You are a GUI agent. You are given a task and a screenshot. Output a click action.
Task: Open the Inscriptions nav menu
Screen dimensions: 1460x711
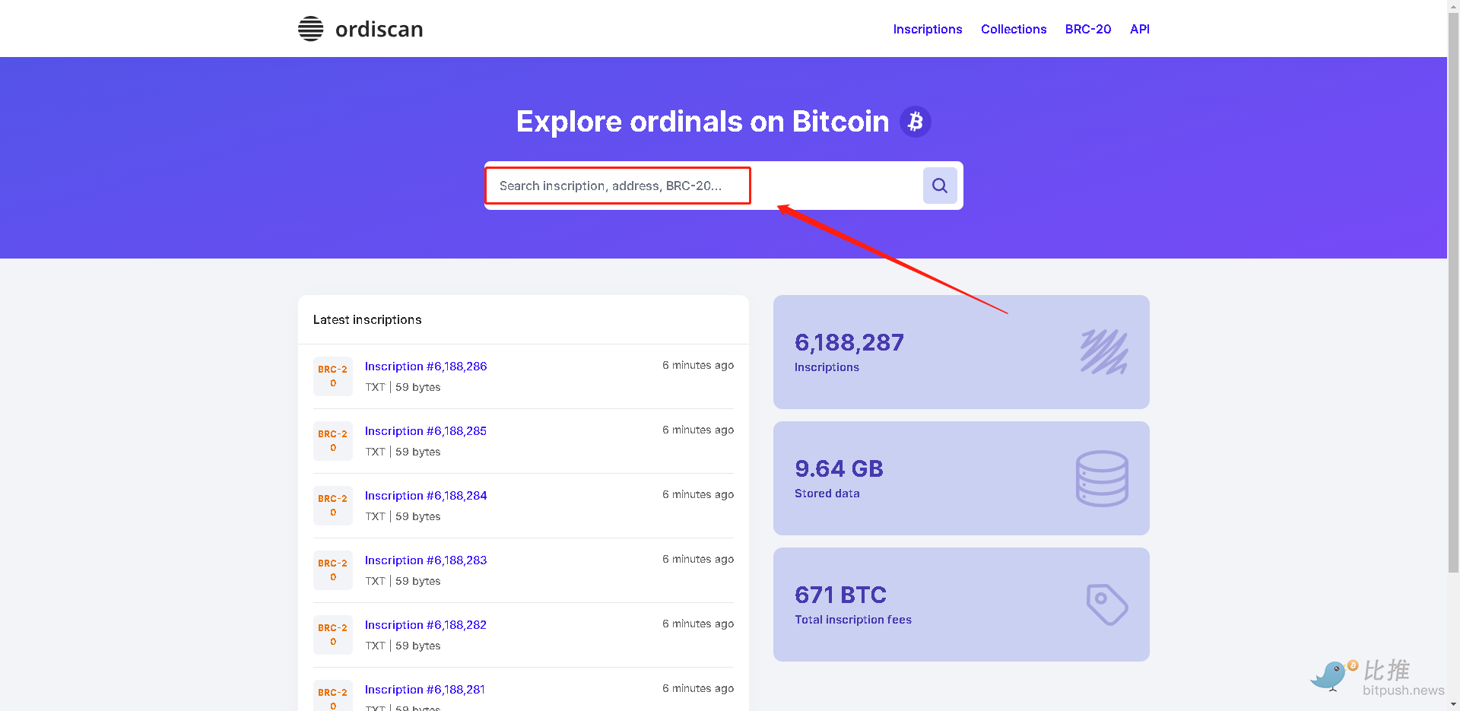coord(928,29)
